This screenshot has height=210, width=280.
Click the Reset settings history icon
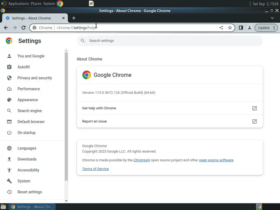tap(9, 192)
